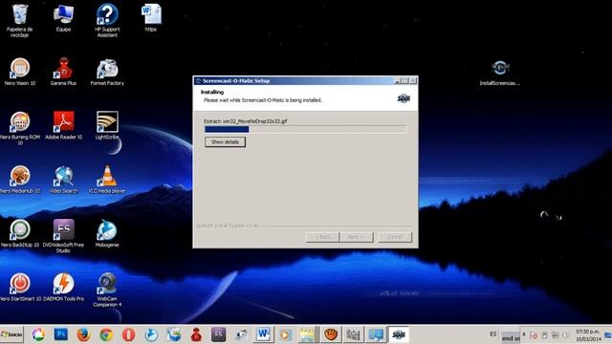Select the https Word document icon
Viewport: 612px width, 344px height.
(151, 18)
